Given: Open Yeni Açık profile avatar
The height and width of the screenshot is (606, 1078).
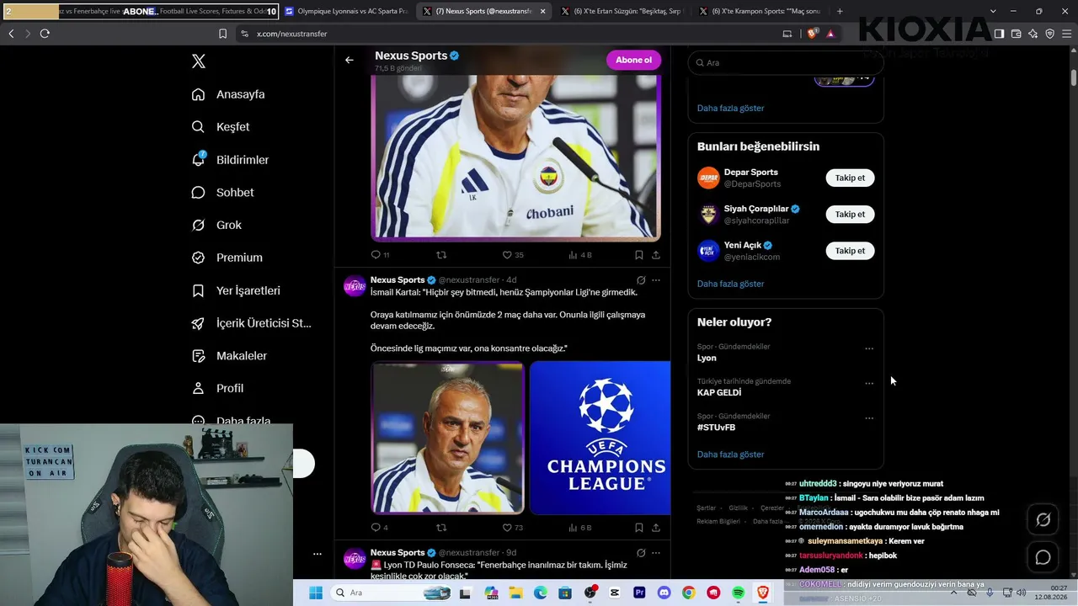Looking at the screenshot, I should click(708, 251).
